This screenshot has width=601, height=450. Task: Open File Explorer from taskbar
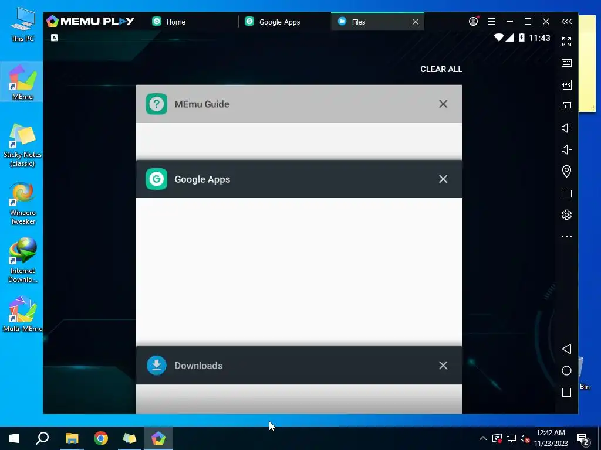click(x=72, y=438)
